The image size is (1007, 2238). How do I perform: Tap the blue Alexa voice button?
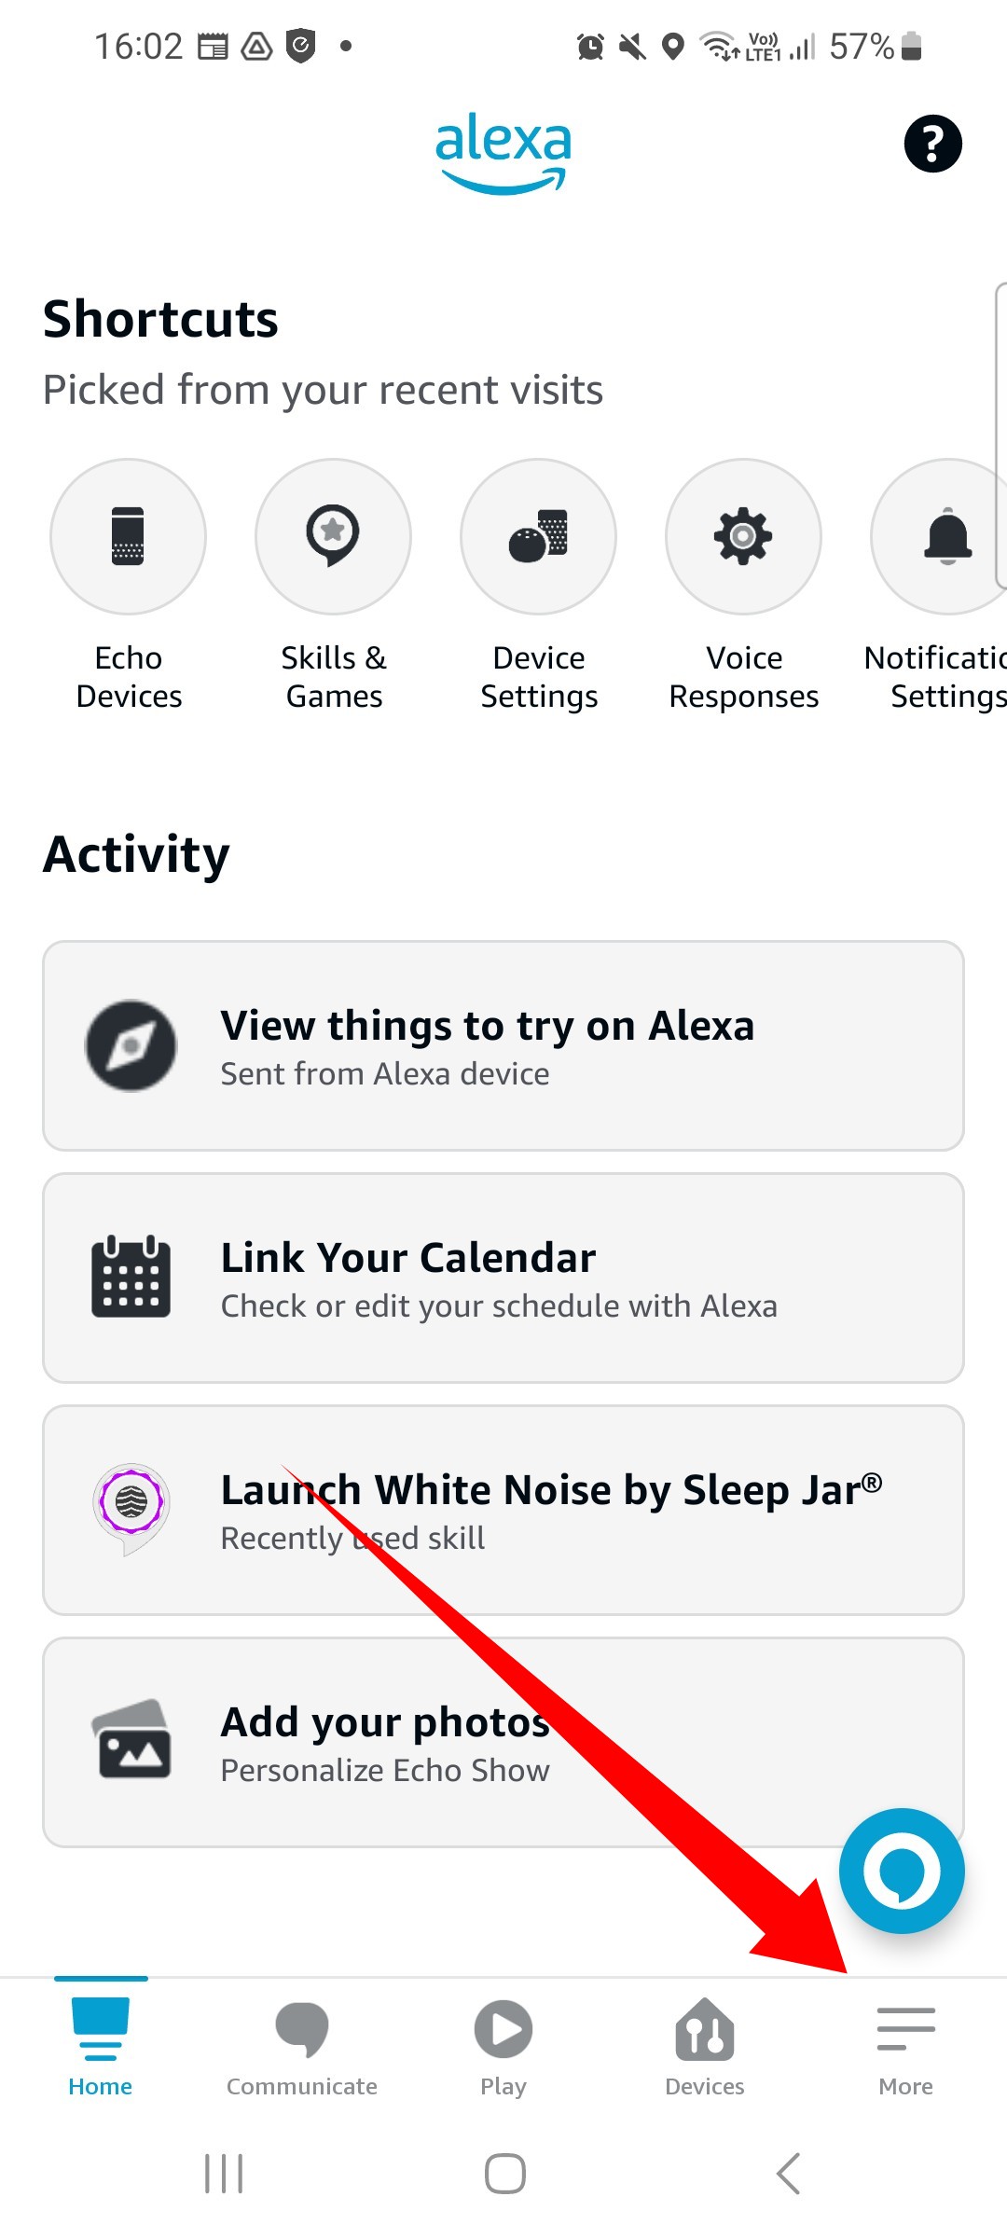(x=902, y=1871)
